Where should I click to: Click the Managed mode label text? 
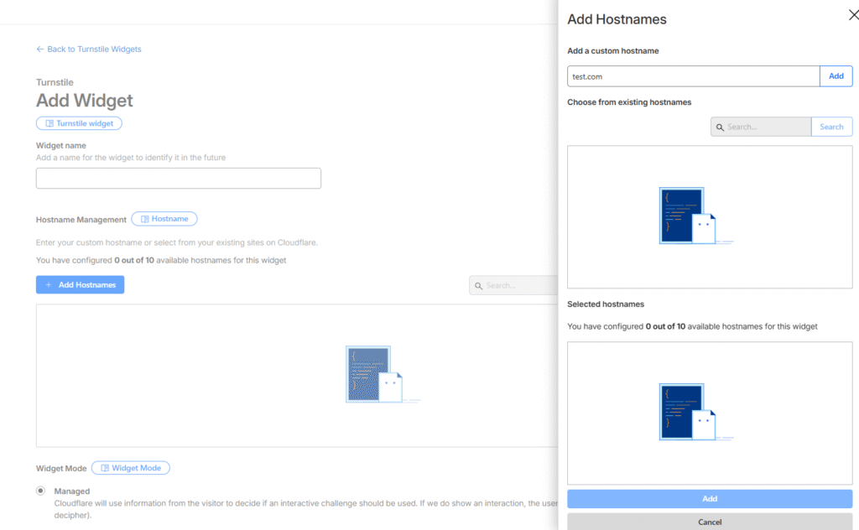[72, 491]
